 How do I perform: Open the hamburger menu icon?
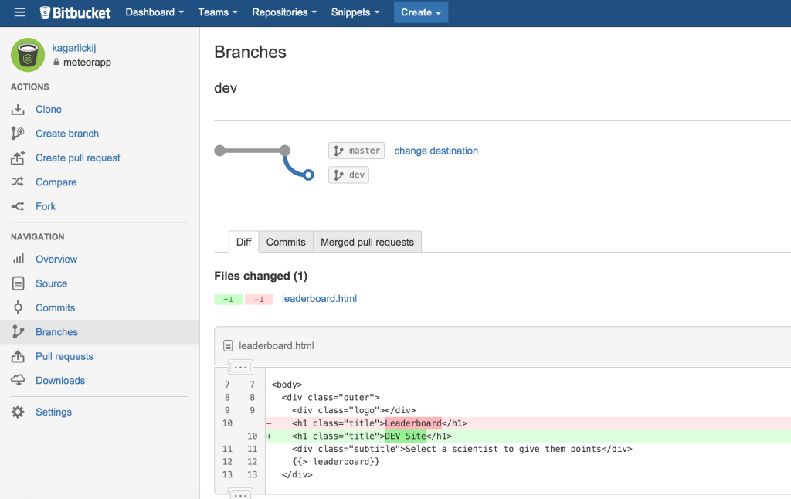(20, 12)
